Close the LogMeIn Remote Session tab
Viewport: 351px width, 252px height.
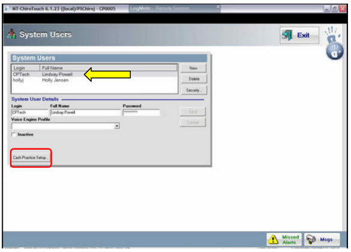click(218, 7)
